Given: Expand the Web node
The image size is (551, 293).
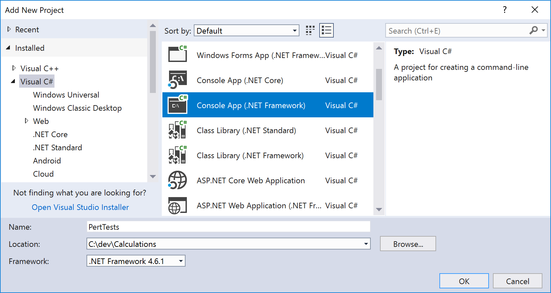Looking at the screenshot, I should (26, 121).
